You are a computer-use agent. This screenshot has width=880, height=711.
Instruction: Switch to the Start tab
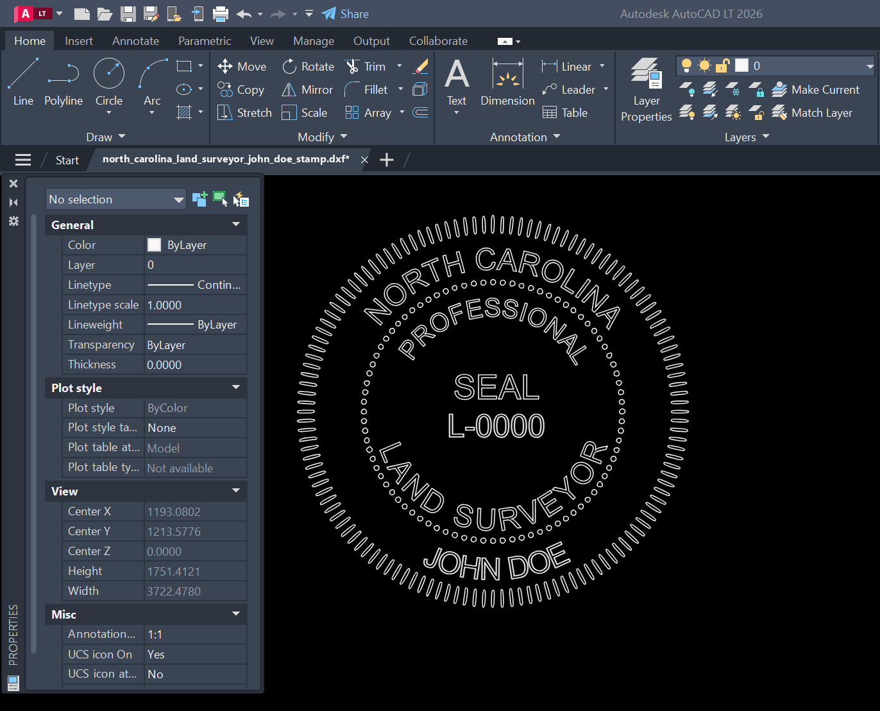(x=67, y=160)
